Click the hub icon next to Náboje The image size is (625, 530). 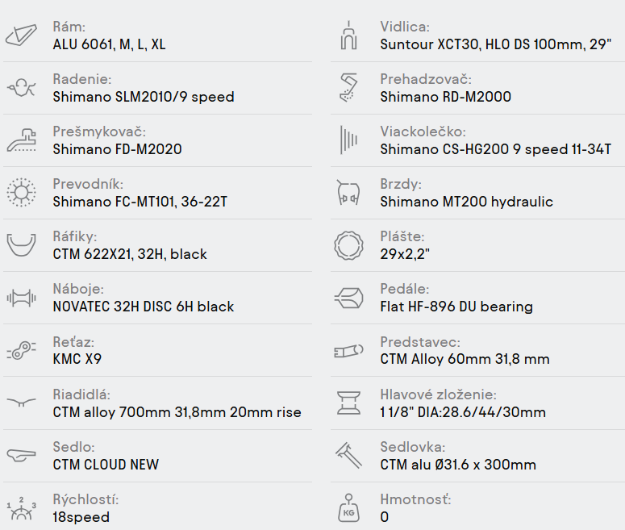[22, 298]
